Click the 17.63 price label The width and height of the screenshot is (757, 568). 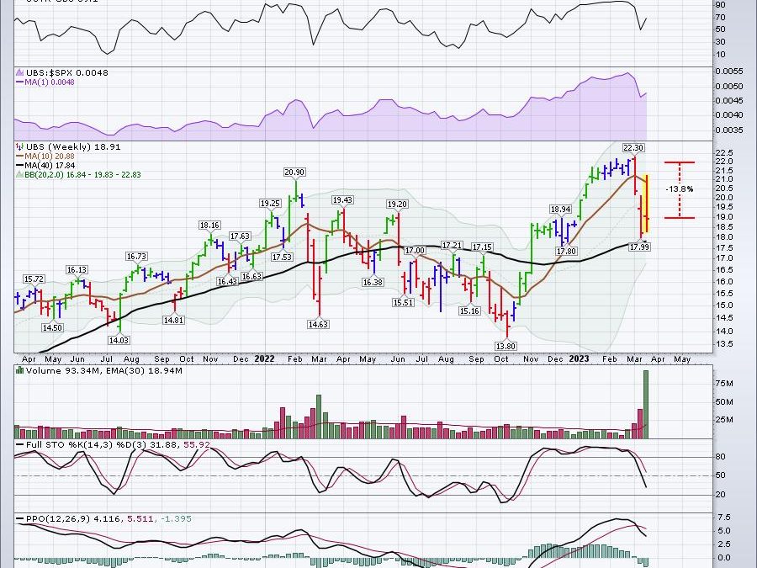(x=240, y=236)
